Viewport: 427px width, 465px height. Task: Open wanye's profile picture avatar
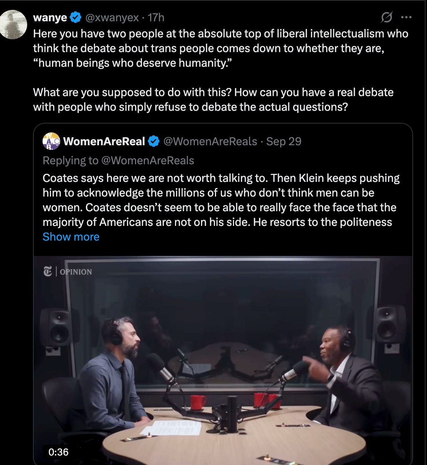tap(14, 24)
